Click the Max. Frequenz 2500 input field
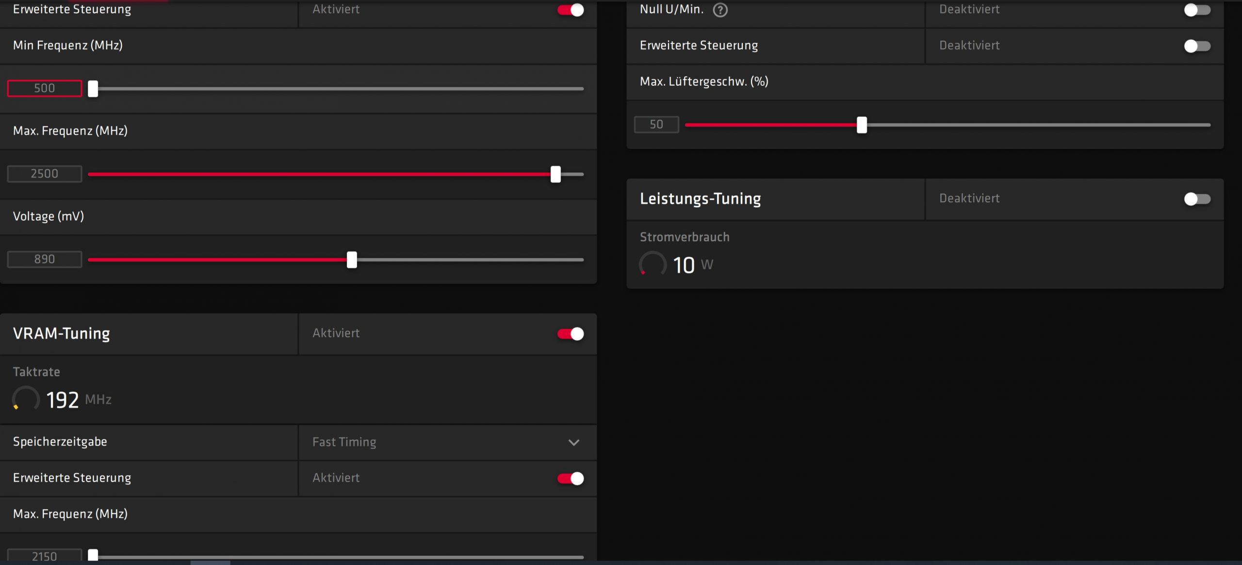Image resolution: width=1242 pixels, height=565 pixels. tap(45, 174)
